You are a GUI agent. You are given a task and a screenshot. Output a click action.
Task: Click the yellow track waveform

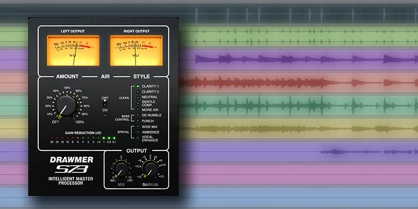click(x=298, y=129)
